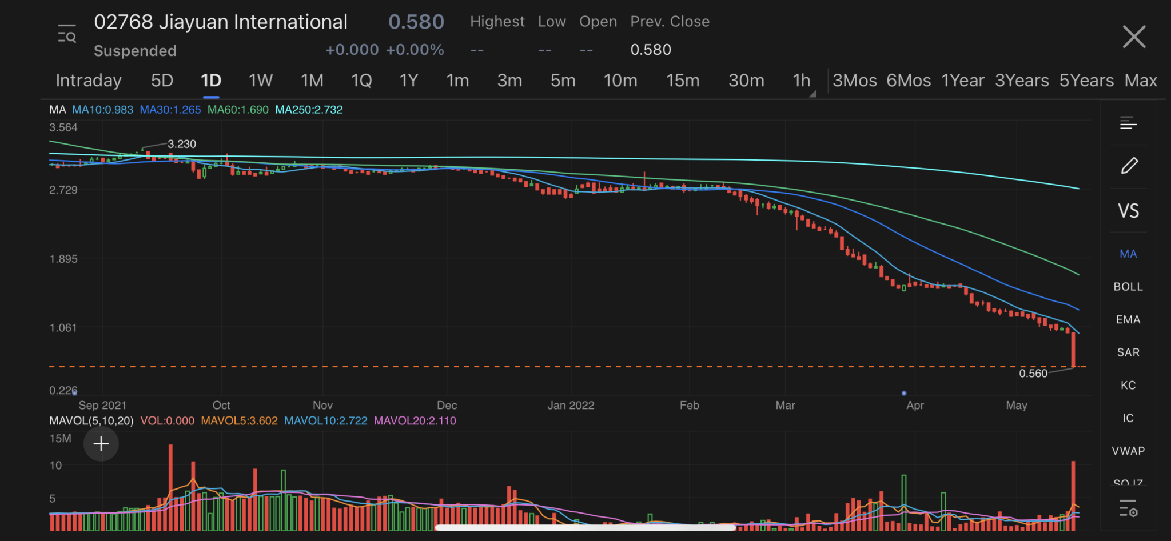The height and width of the screenshot is (541, 1171).
Task: Select the 1Q chart period
Action: pos(361,81)
